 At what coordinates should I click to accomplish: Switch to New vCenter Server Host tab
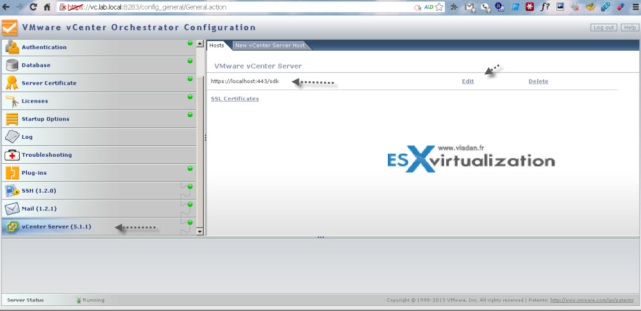pyautogui.click(x=270, y=45)
